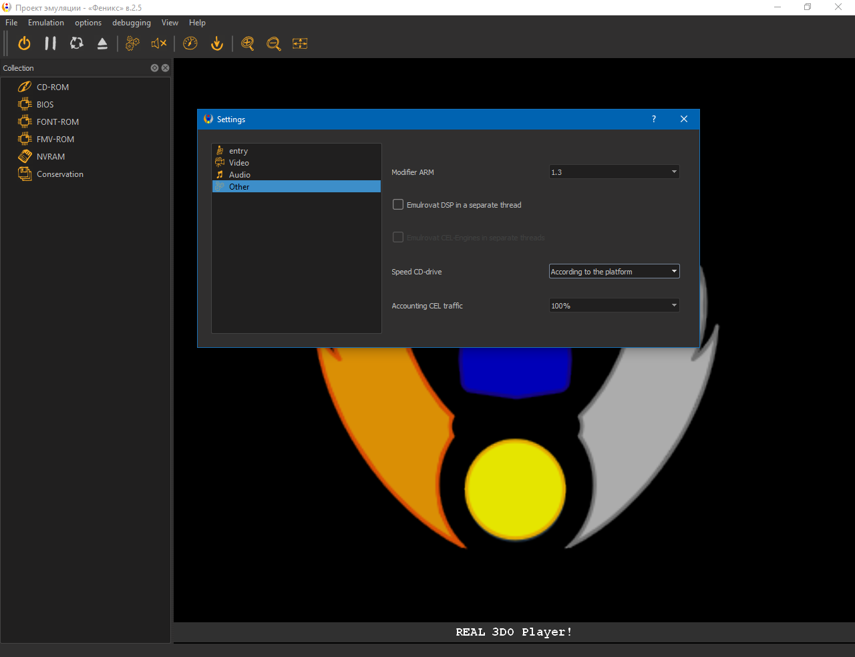Image resolution: width=855 pixels, height=657 pixels.
Task: Open the View menu
Action: coord(170,23)
